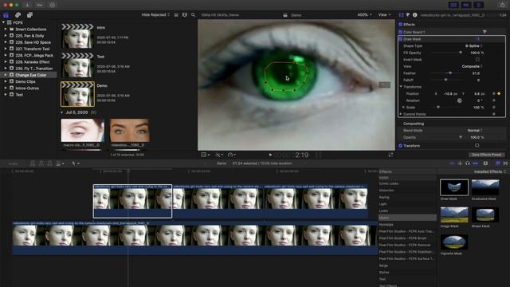Click the Rotation dial in Transforms
The height and width of the screenshot is (287, 510).
point(459,100)
